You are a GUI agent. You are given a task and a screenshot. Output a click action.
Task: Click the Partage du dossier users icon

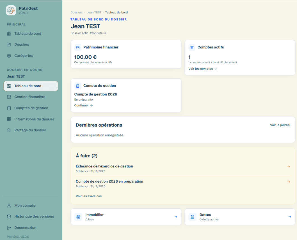(9, 130)
